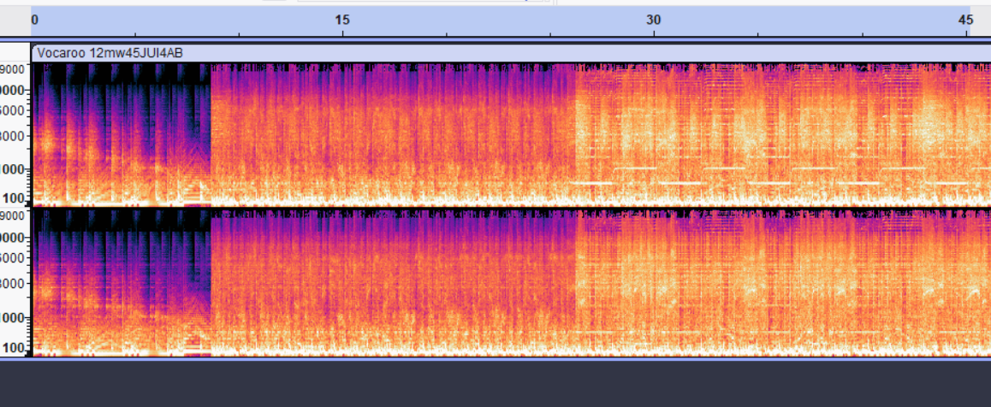991x407 pixels.
Task: Click the 100 label on upper channel scale
Action: click(13, 198)
